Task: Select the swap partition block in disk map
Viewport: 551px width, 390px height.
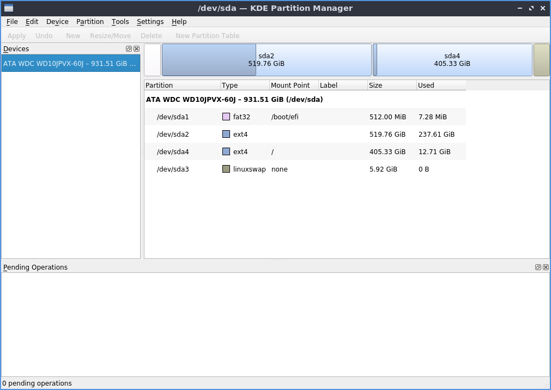Action: (541, 60)
